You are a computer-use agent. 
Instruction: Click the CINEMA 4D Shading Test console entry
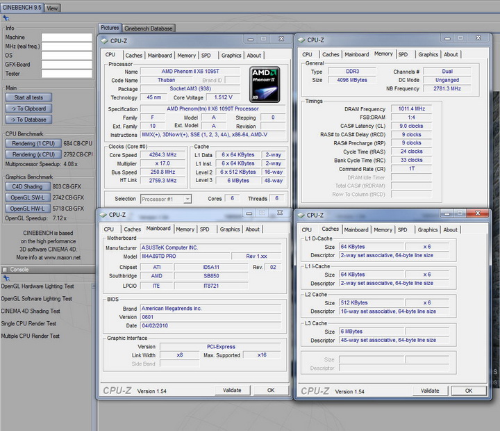pos(31,311)
